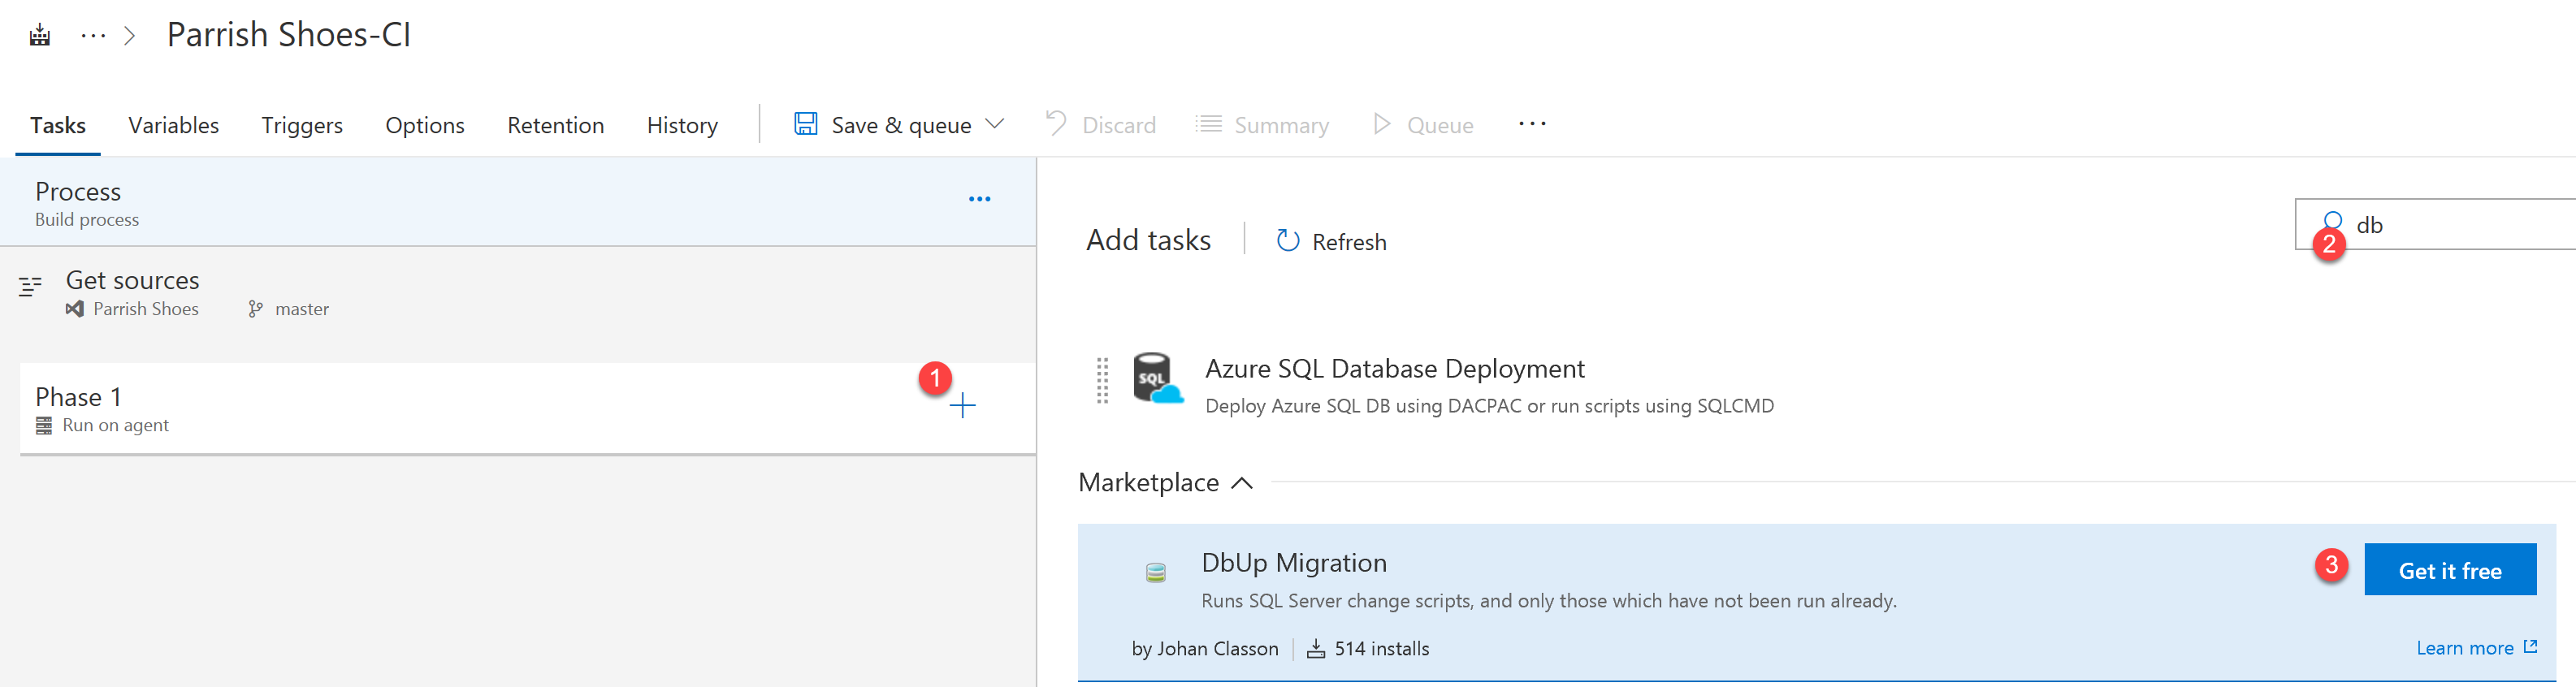Click the build pipeline home icon
2576x687 pixels.
[x=40, y=36]
